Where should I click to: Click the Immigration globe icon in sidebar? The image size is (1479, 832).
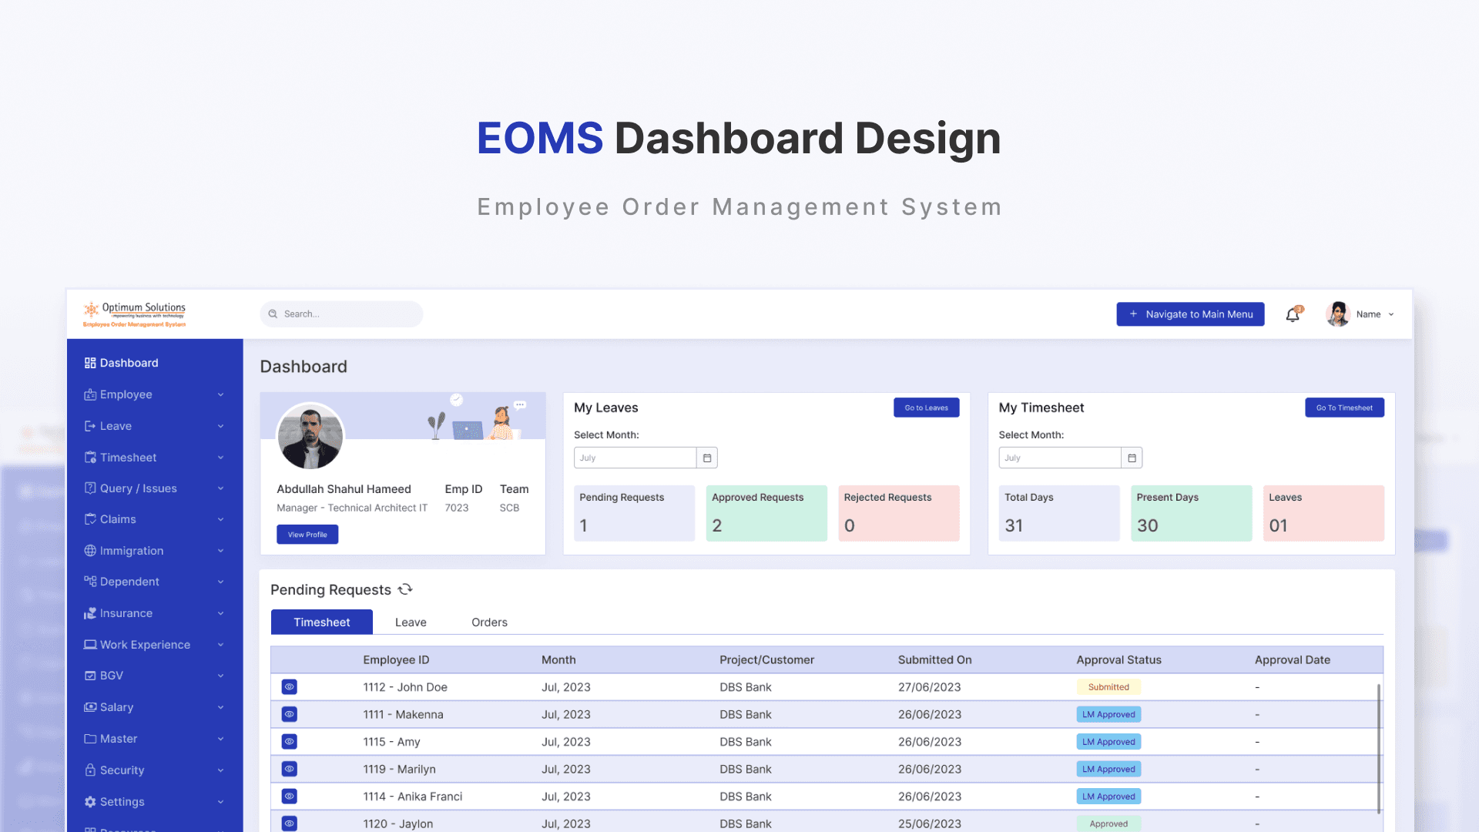(90, 551)
